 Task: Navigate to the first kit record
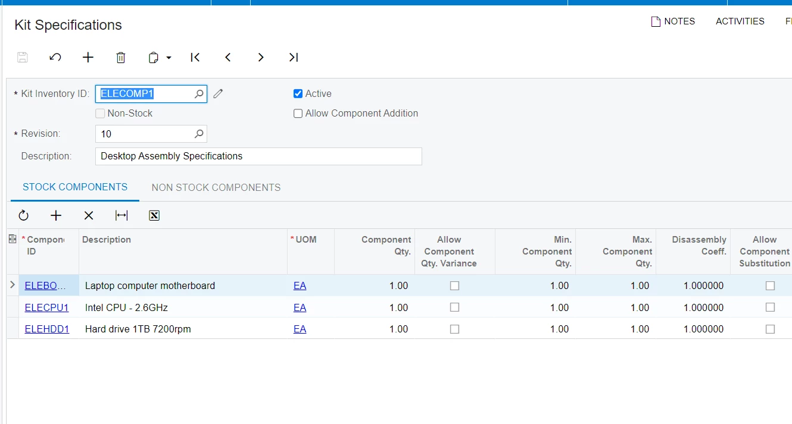[195, 57]
